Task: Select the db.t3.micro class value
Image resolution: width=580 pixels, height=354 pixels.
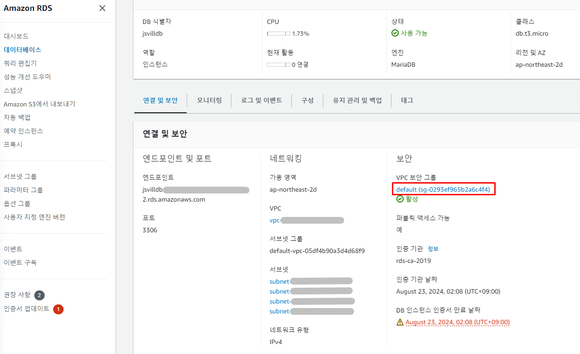Action: tap(532, 33)
